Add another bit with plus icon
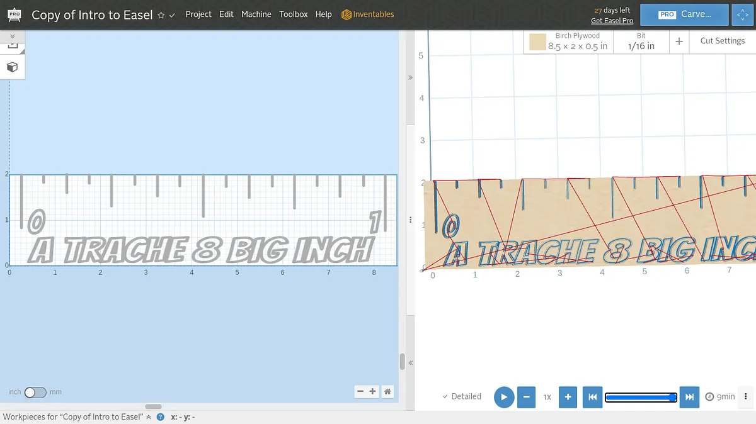The width and height of the screenshot is (756, 424). coord(679,42)
